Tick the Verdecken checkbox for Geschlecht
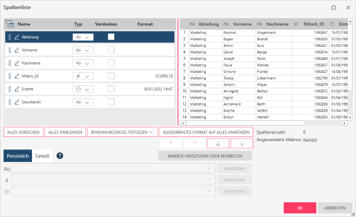This screenshot has width=356, height=217. 111,102
